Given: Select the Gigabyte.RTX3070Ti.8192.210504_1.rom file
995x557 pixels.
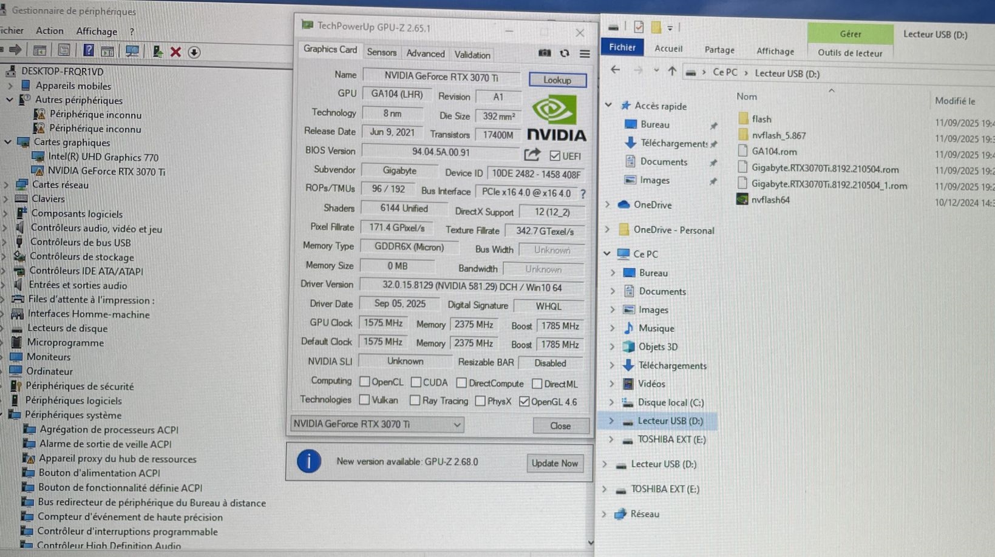Looking at the screenshot, I should (x=829, y=184).
